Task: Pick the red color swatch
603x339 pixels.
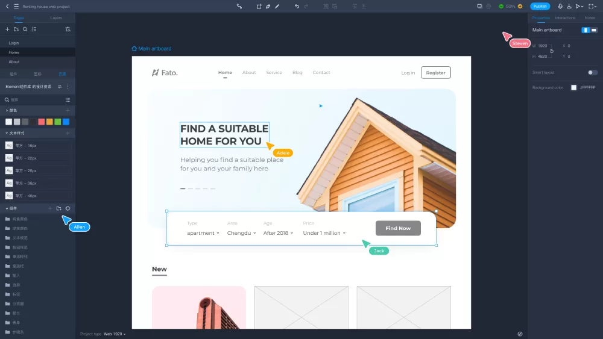Action: click(x=42, y=122)
